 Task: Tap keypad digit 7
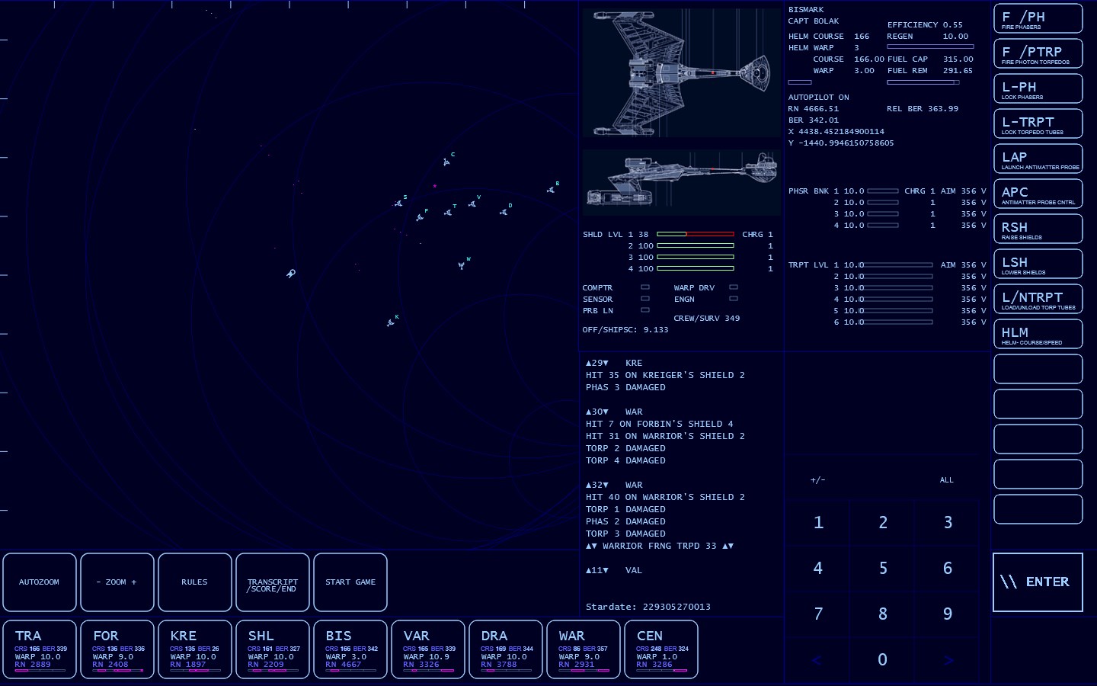pos(818,614)
